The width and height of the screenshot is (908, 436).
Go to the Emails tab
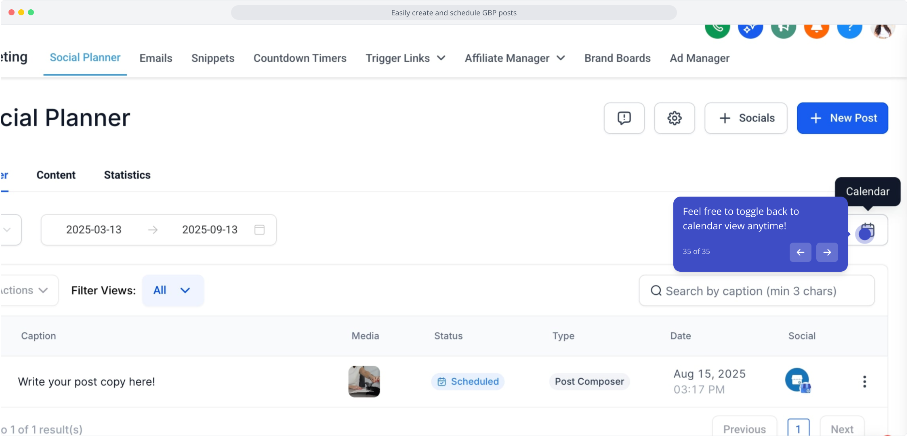point(156,58)
